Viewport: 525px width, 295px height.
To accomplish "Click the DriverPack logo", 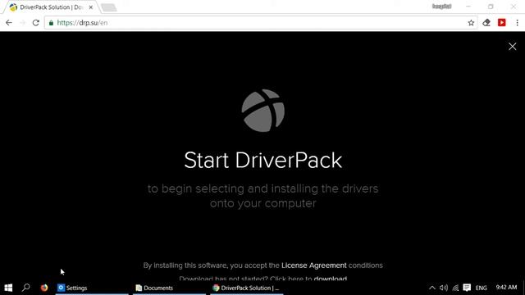I will (262, 111).
